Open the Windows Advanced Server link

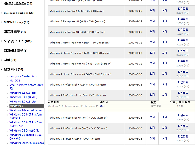click(26, 110)
